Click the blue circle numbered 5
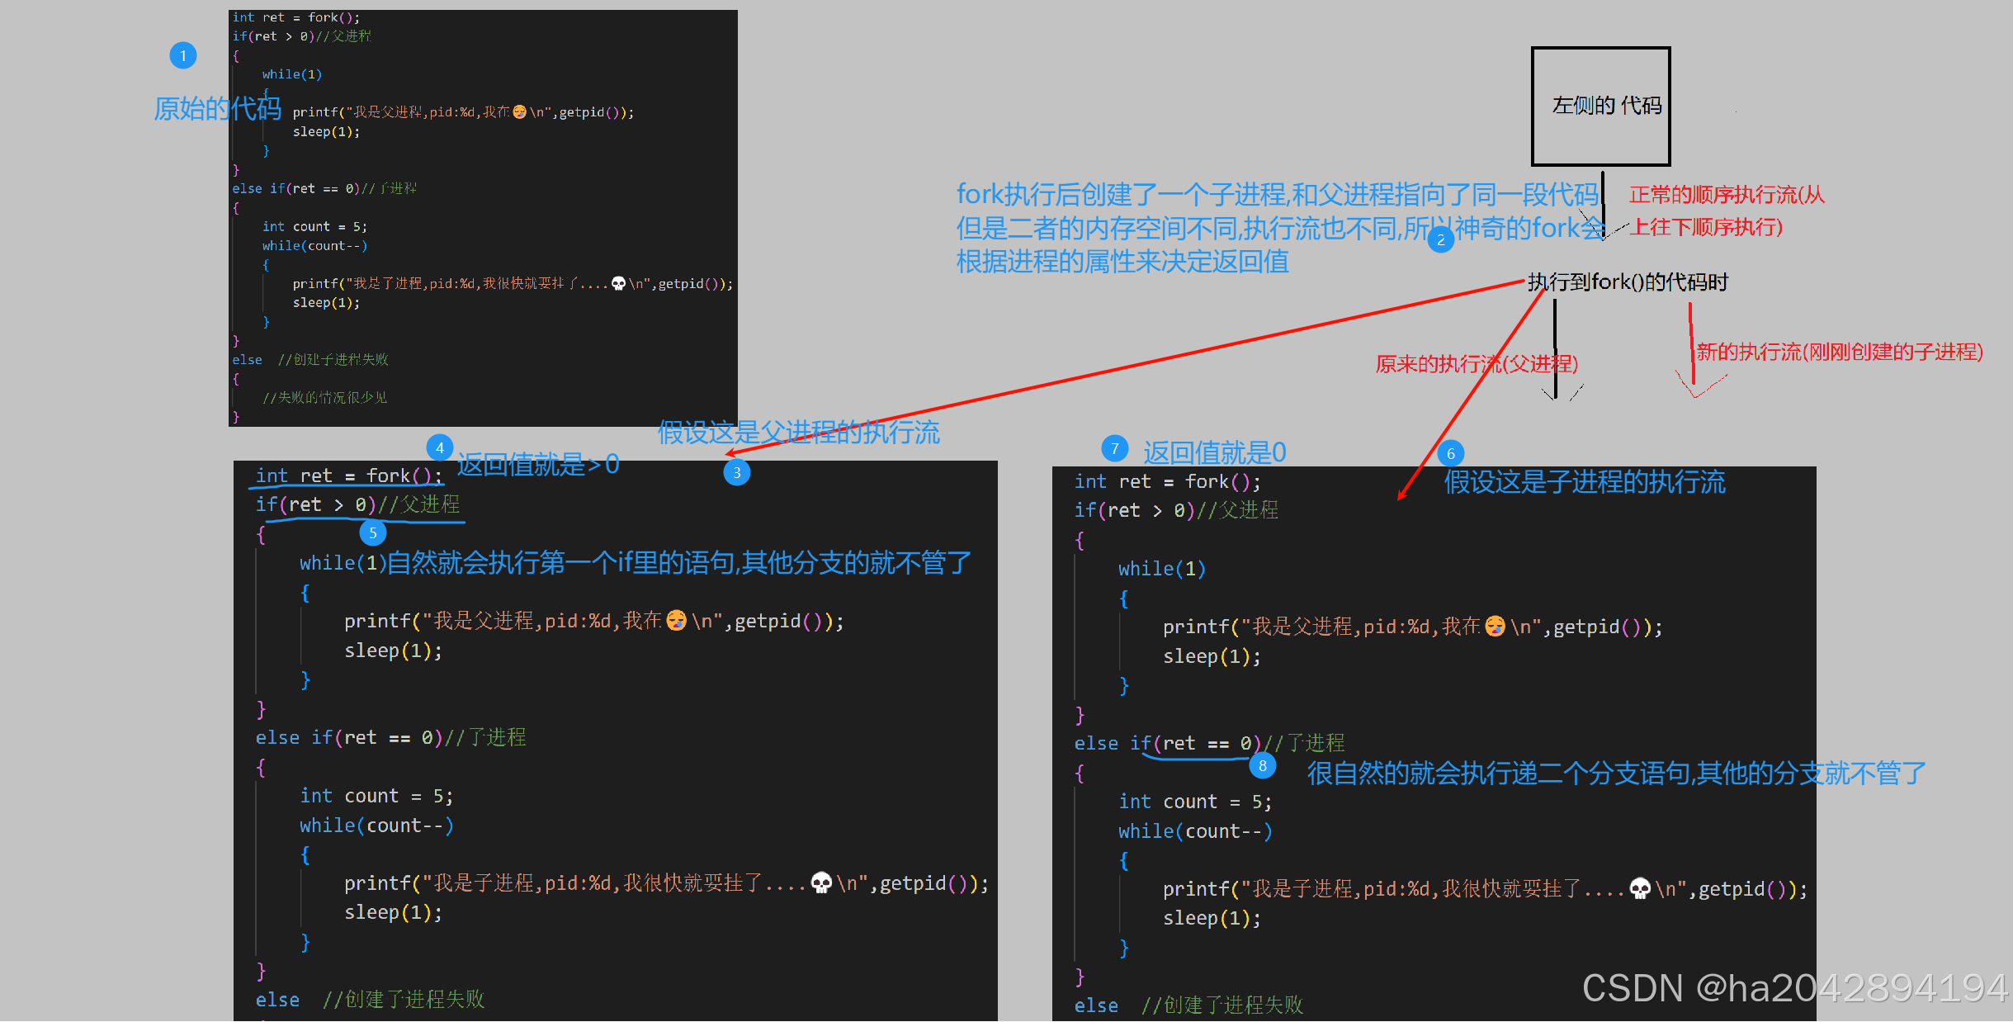The height and width of the screenshot is (1022, 2013). point(373,532)
